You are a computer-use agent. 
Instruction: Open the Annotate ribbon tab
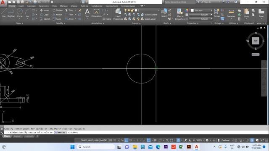(x=31, y=6)
